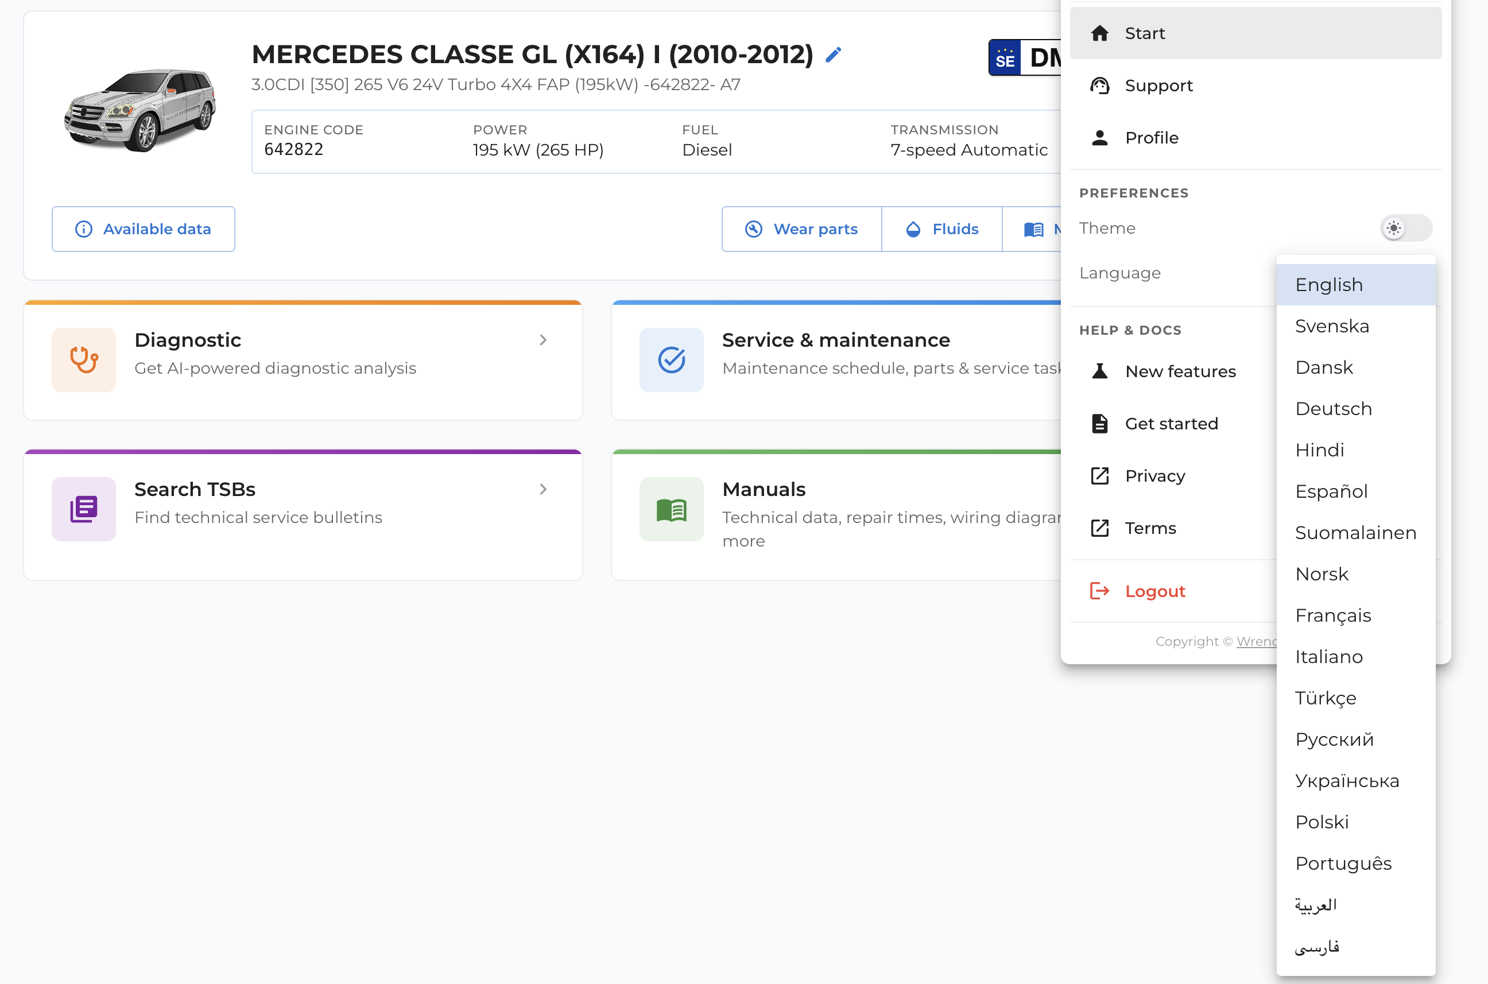Click the Service & maintenance card title
Screen dimensions: 1488x984
[836, 340]
